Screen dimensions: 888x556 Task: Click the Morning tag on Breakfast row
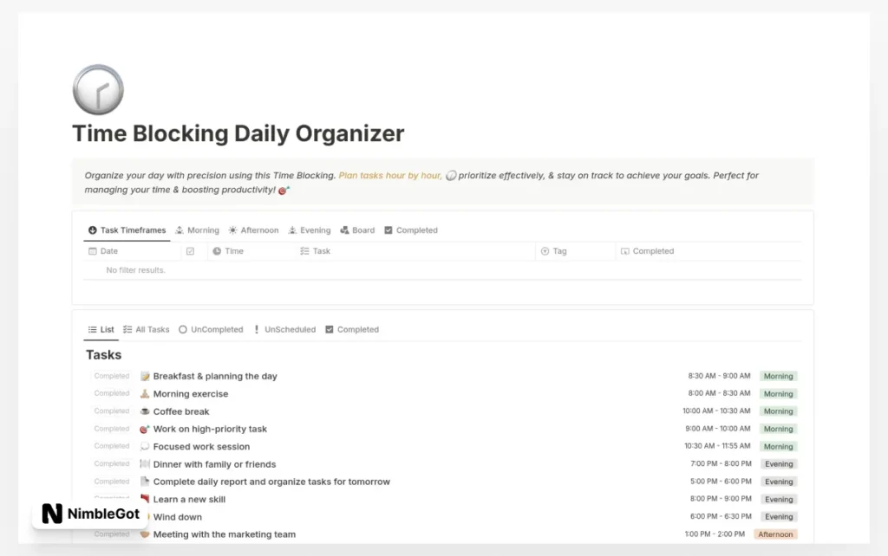tap(778, 376)
